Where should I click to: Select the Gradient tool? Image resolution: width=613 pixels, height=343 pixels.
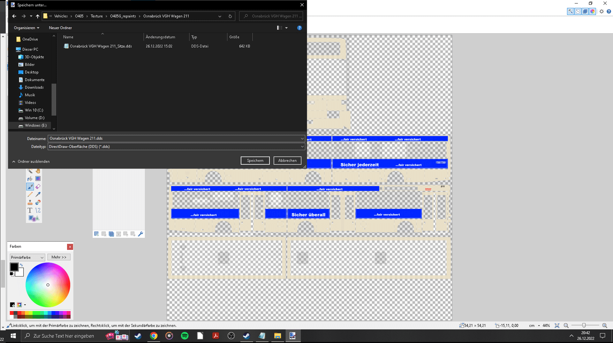click(x=38, y=179)
